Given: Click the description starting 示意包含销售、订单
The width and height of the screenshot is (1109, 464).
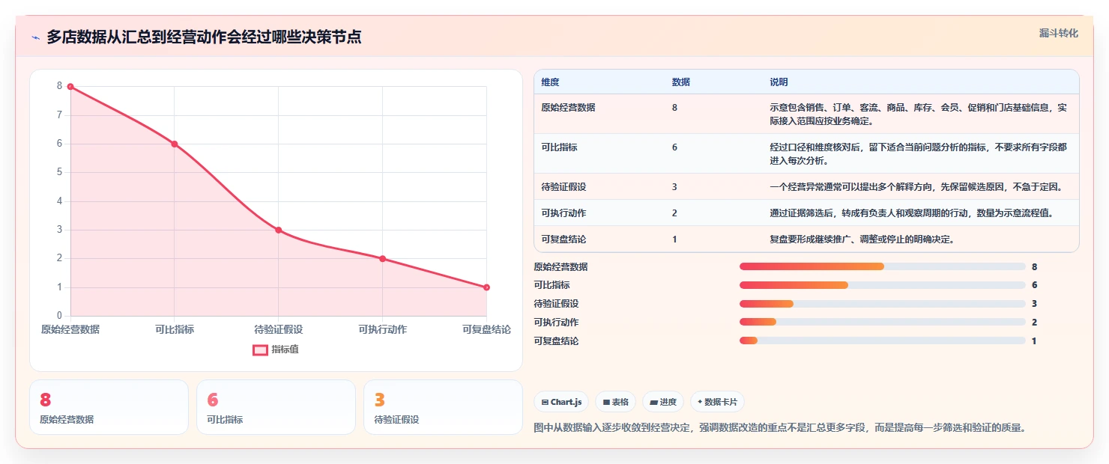Looking at the screenshot, I should (918, 115).
